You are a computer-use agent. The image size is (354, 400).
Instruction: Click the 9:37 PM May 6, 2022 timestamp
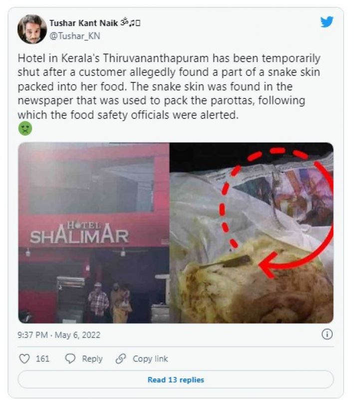click(59, 334)
